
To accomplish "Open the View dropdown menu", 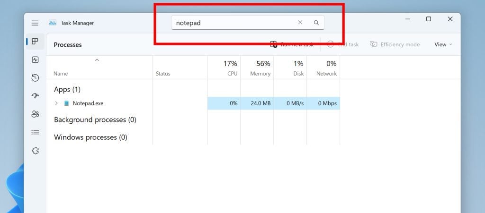I will (x=443, y=44).
